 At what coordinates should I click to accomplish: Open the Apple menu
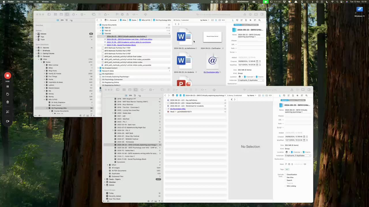[3, 2]
